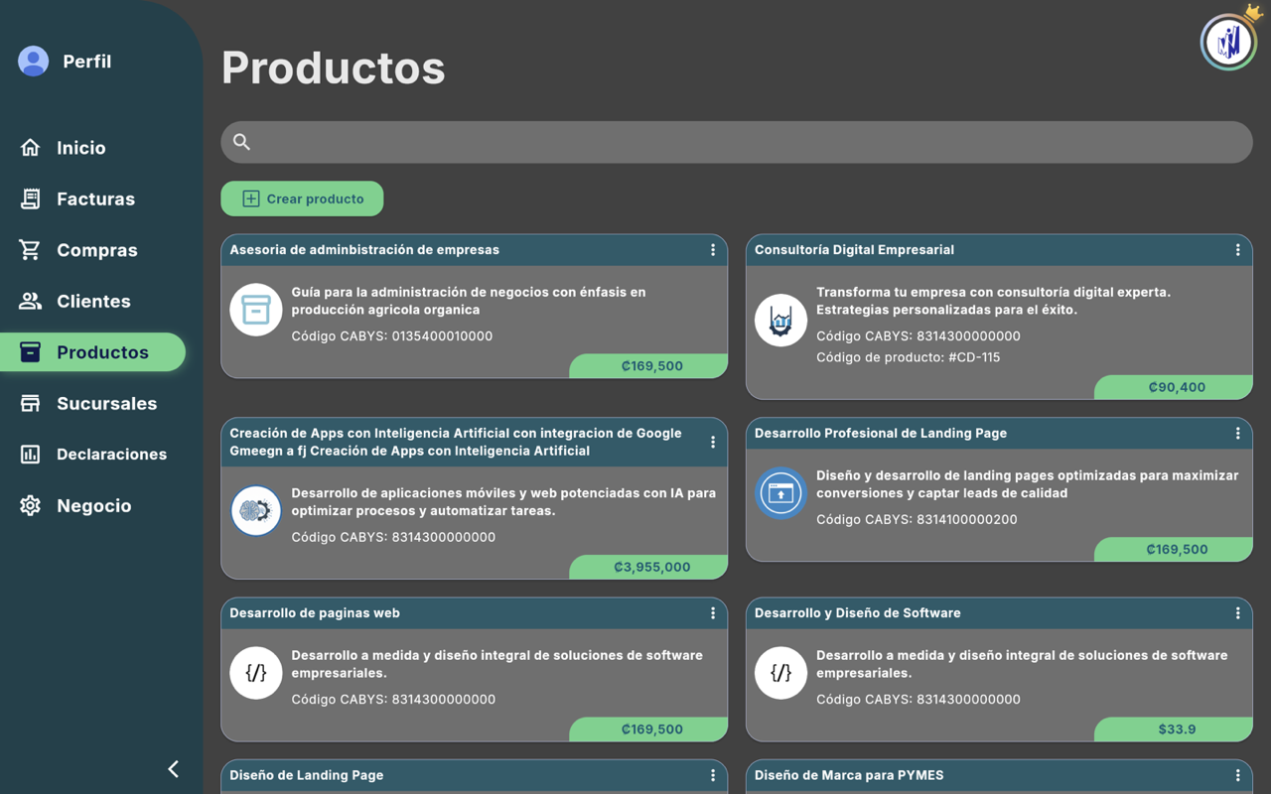Click the ₡90,400 price tag

click(x=1175, y=387)
